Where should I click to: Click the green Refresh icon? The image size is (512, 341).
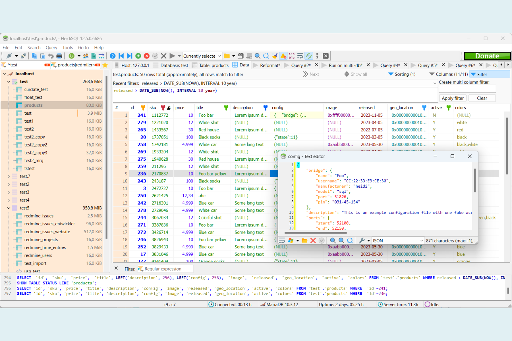[x=72, y=56]
